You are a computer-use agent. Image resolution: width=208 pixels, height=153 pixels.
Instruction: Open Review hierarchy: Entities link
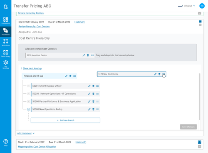coord(31,13)
